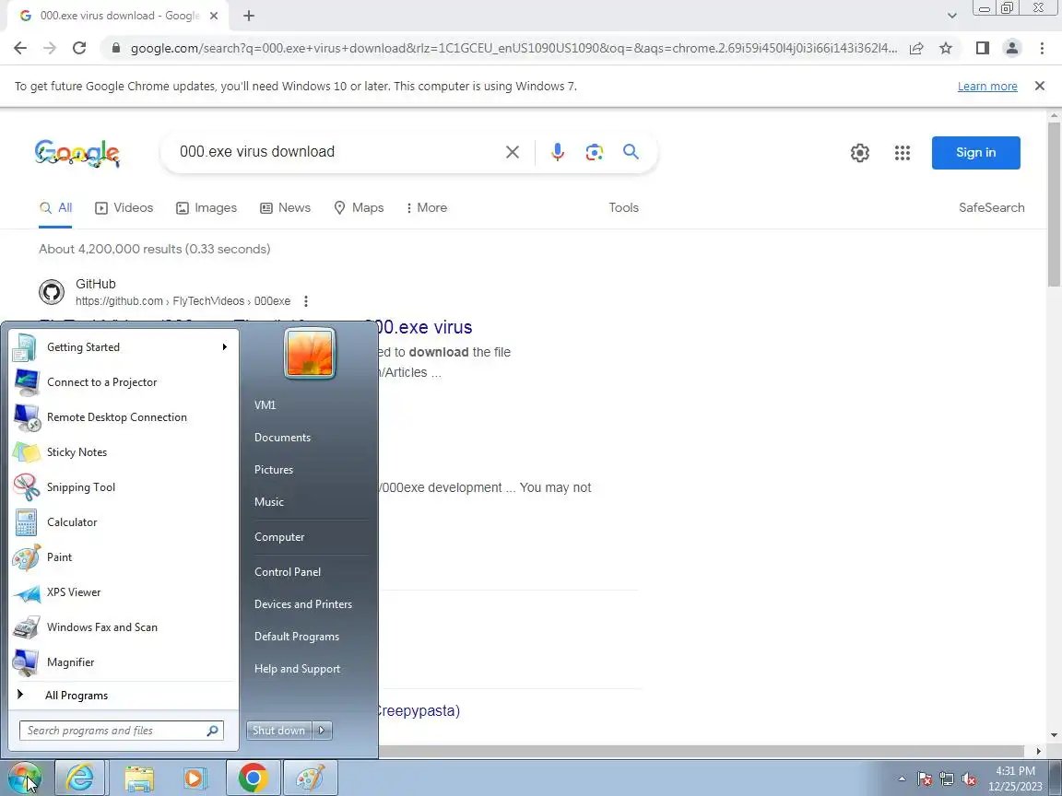Click Internet Explorer on the taskbar
The image size is (1062, 796).
click(x=80, y=778)
